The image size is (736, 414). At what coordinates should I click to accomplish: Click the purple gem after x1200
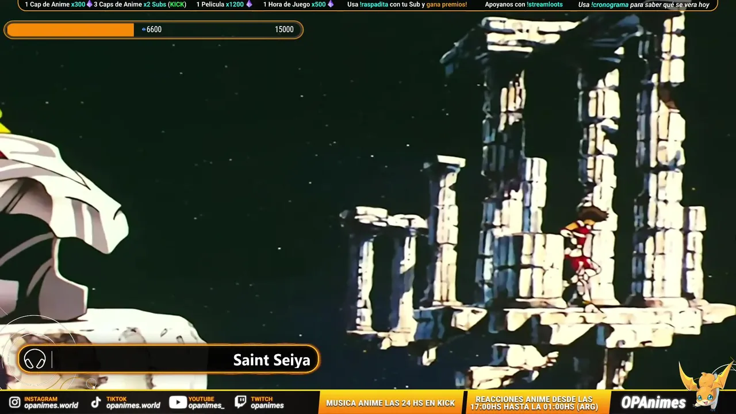(248, 4)
